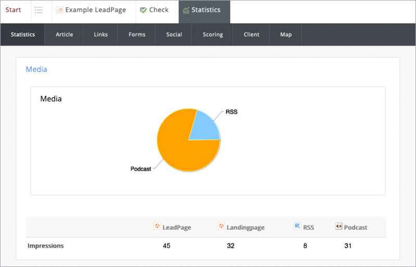Click the Impressions row label

(x=46, y=246)
